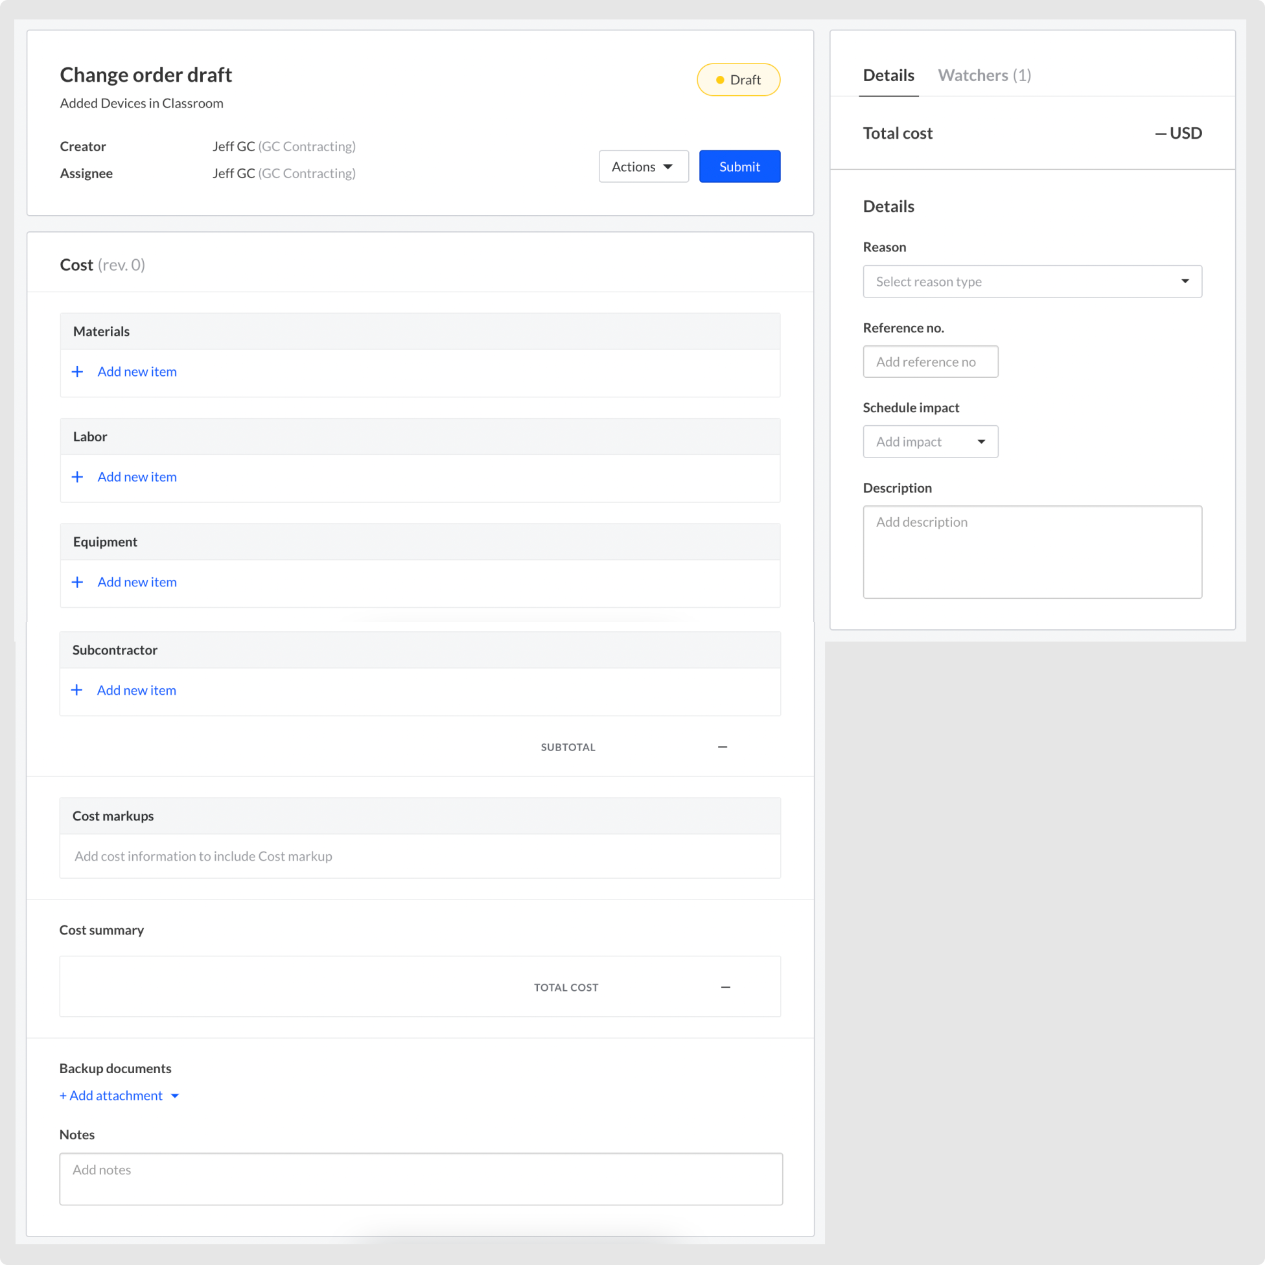
Task: Expand the Add attachment arrow menu
Action: 175,1096
